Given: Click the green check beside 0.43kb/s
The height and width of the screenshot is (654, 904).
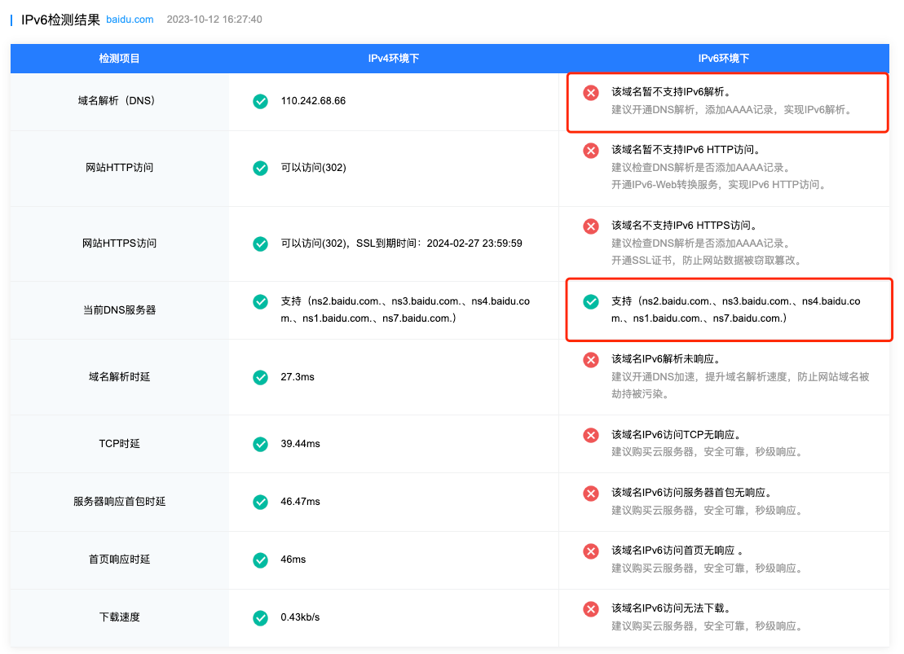Looking at the screenshot, I should [260, 617].
